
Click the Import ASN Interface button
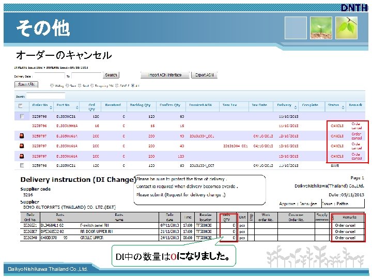pos(165,75)
